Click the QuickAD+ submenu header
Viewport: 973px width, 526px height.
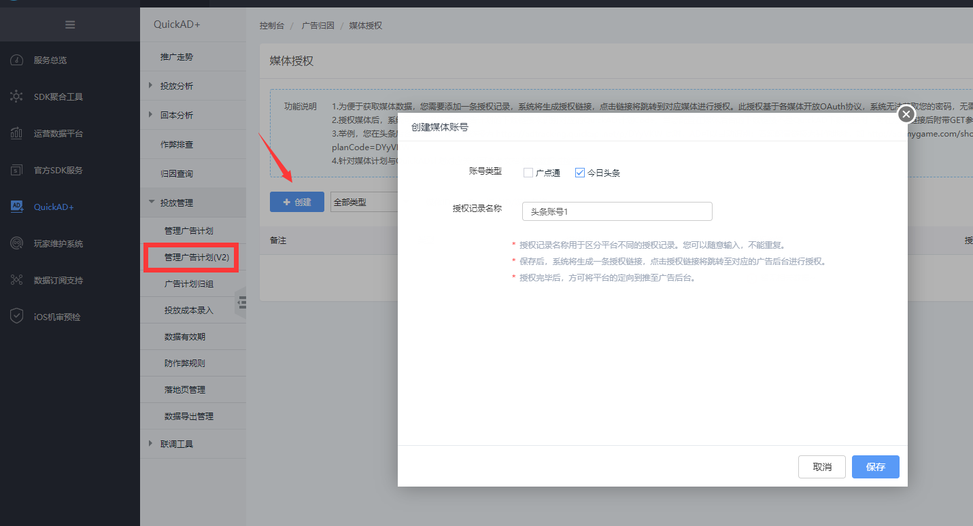(x=177, y=24)
